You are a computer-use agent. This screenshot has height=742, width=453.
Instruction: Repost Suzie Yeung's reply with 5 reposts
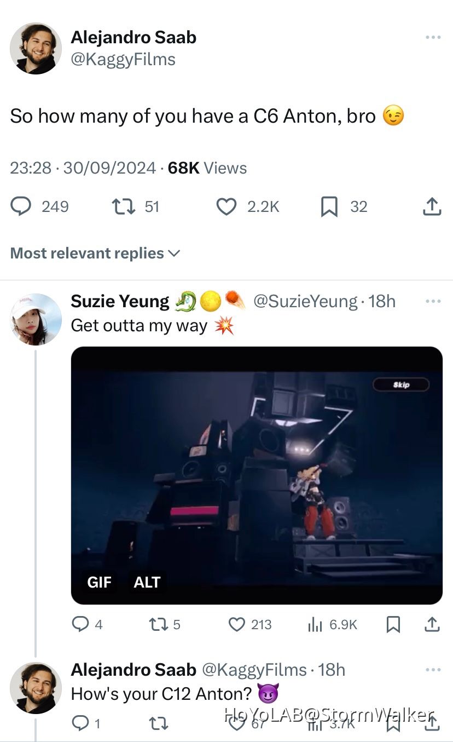(157, 624)
